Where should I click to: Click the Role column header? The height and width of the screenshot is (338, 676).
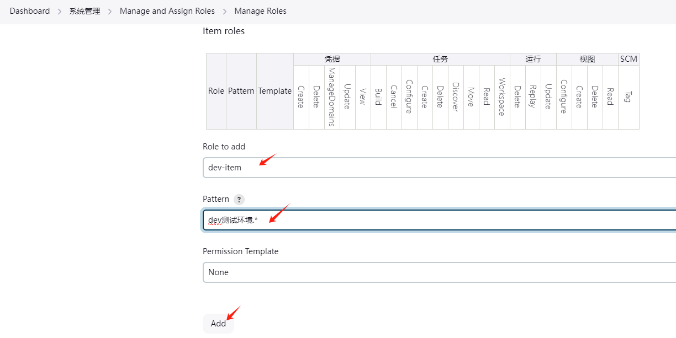click(216, 92)
